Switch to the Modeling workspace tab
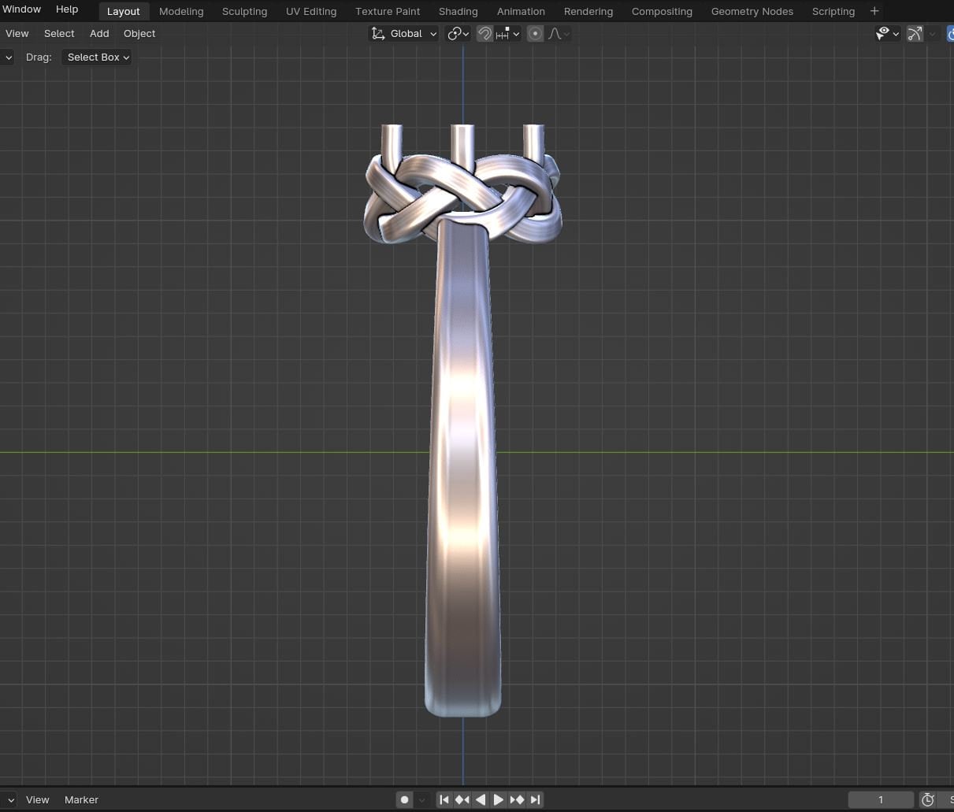 tap(181, 11)
